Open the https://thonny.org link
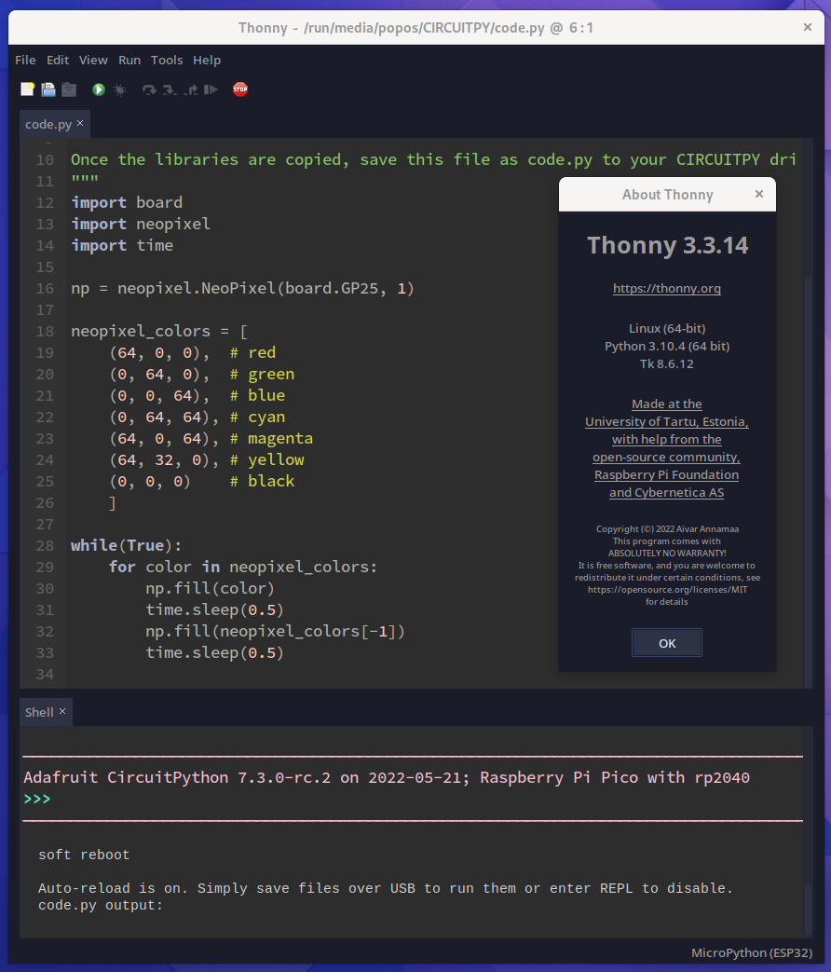The height and width of the screenshot is (972, 831). click(x=667, y=288)
